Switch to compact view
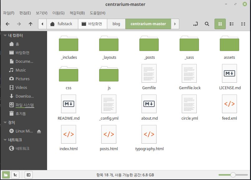 point(243,24)
